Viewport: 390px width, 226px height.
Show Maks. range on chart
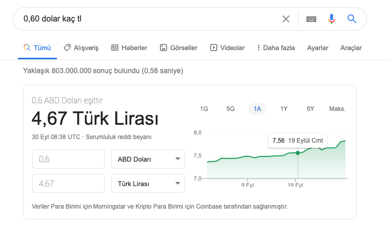(337, 109)
